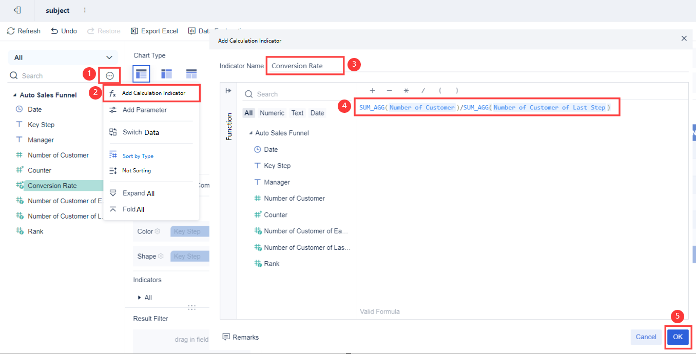Collapse the Auto Sales Funnel tree in dialog
The width and height of the screenshot is (696, 354).
[x=250, y=133]
